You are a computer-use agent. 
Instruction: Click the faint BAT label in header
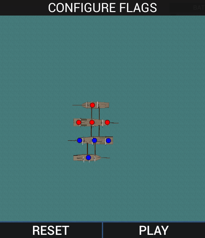click(x=199, y=8)
